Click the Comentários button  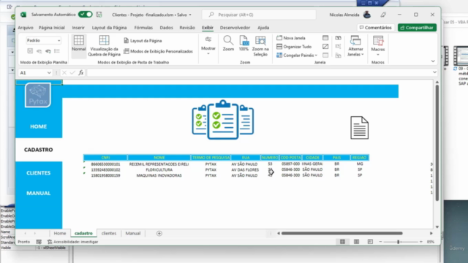(x=376, y=28)
